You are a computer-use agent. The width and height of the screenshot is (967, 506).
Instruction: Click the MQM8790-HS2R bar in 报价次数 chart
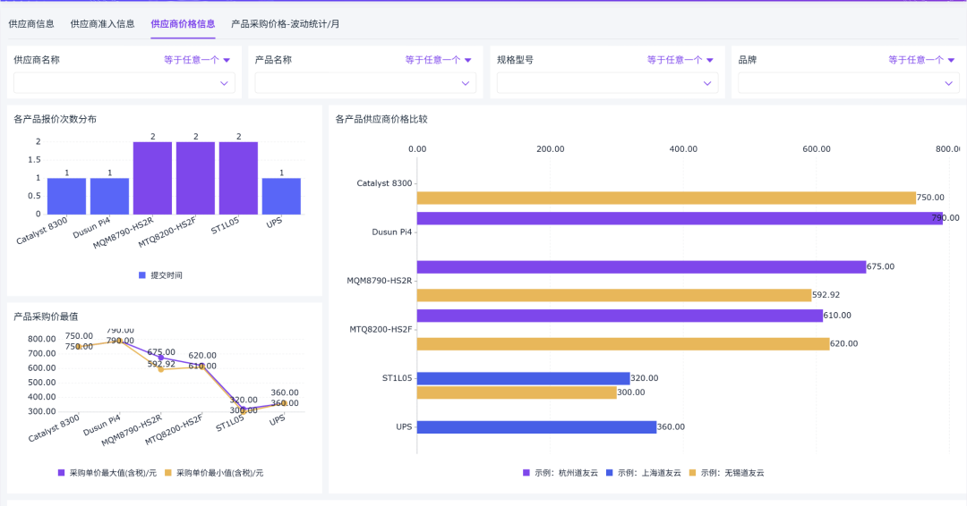[152, 178]
